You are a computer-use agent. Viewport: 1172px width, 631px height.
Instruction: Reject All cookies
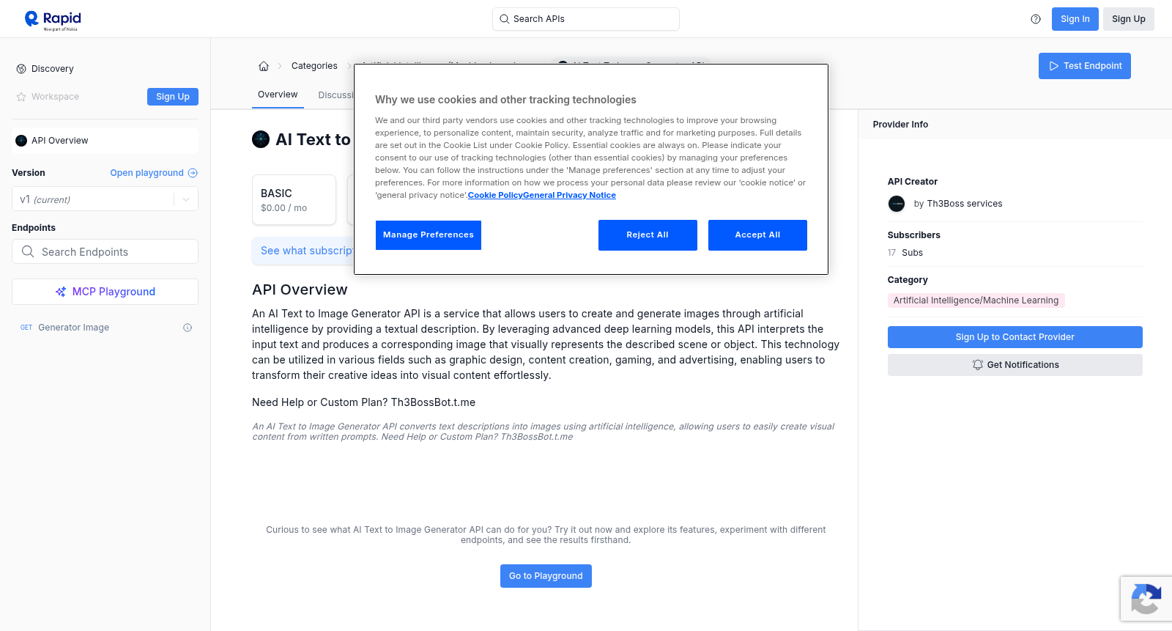[648, 235]
